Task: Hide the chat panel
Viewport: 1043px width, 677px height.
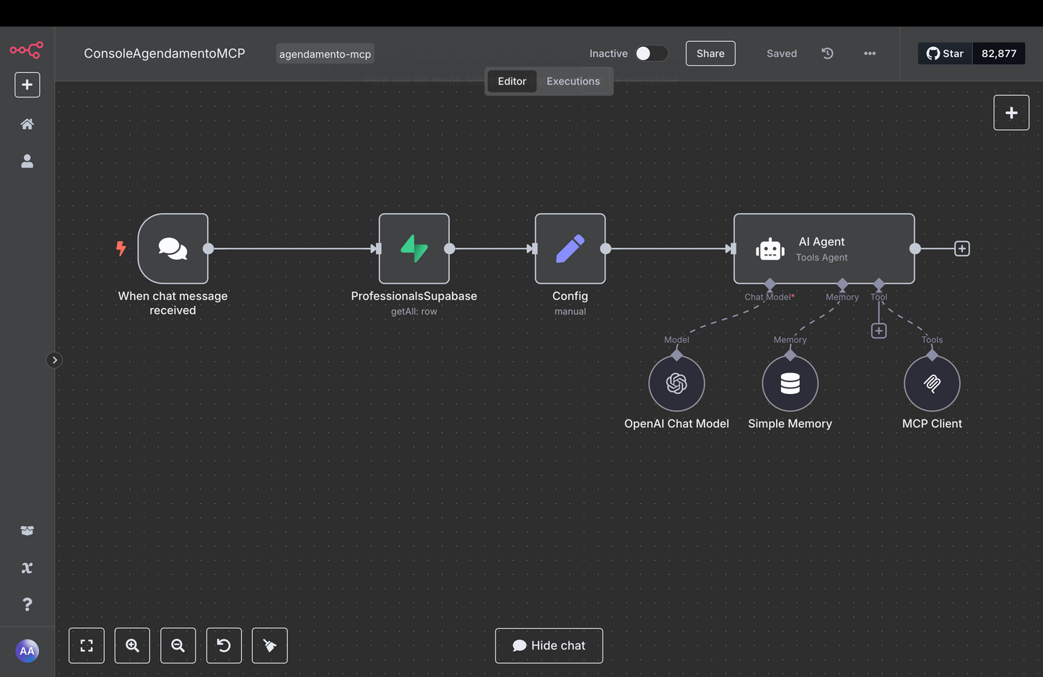Action: pos(549,645)
